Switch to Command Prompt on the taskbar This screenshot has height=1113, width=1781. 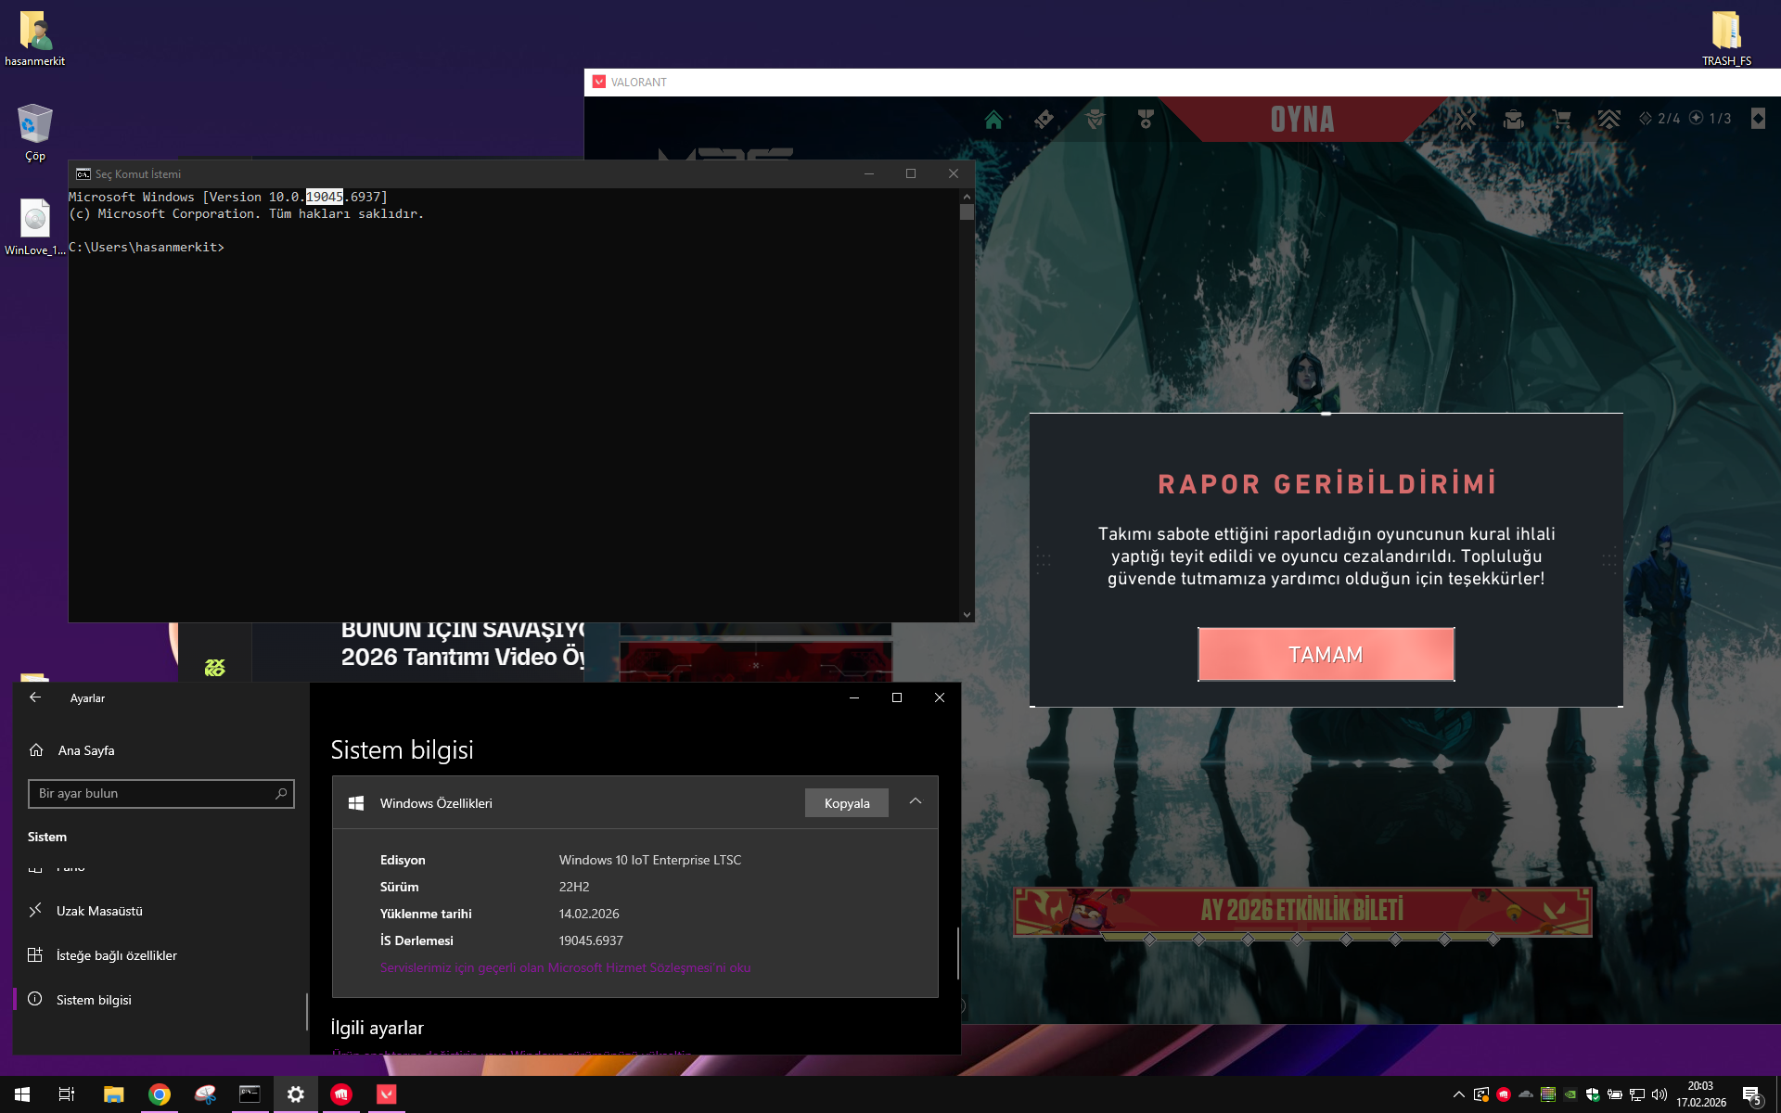tap(250, 1094)
